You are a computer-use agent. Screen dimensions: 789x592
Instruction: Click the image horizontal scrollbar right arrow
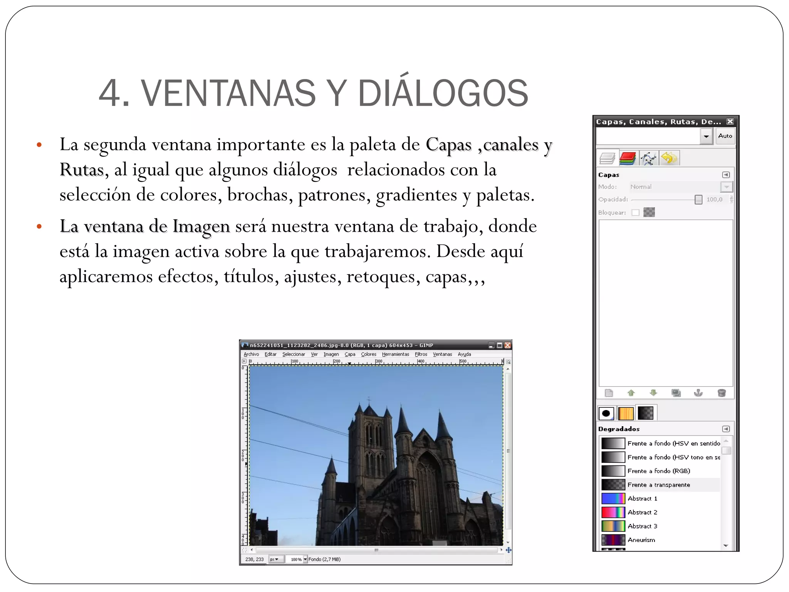[501, 550]
